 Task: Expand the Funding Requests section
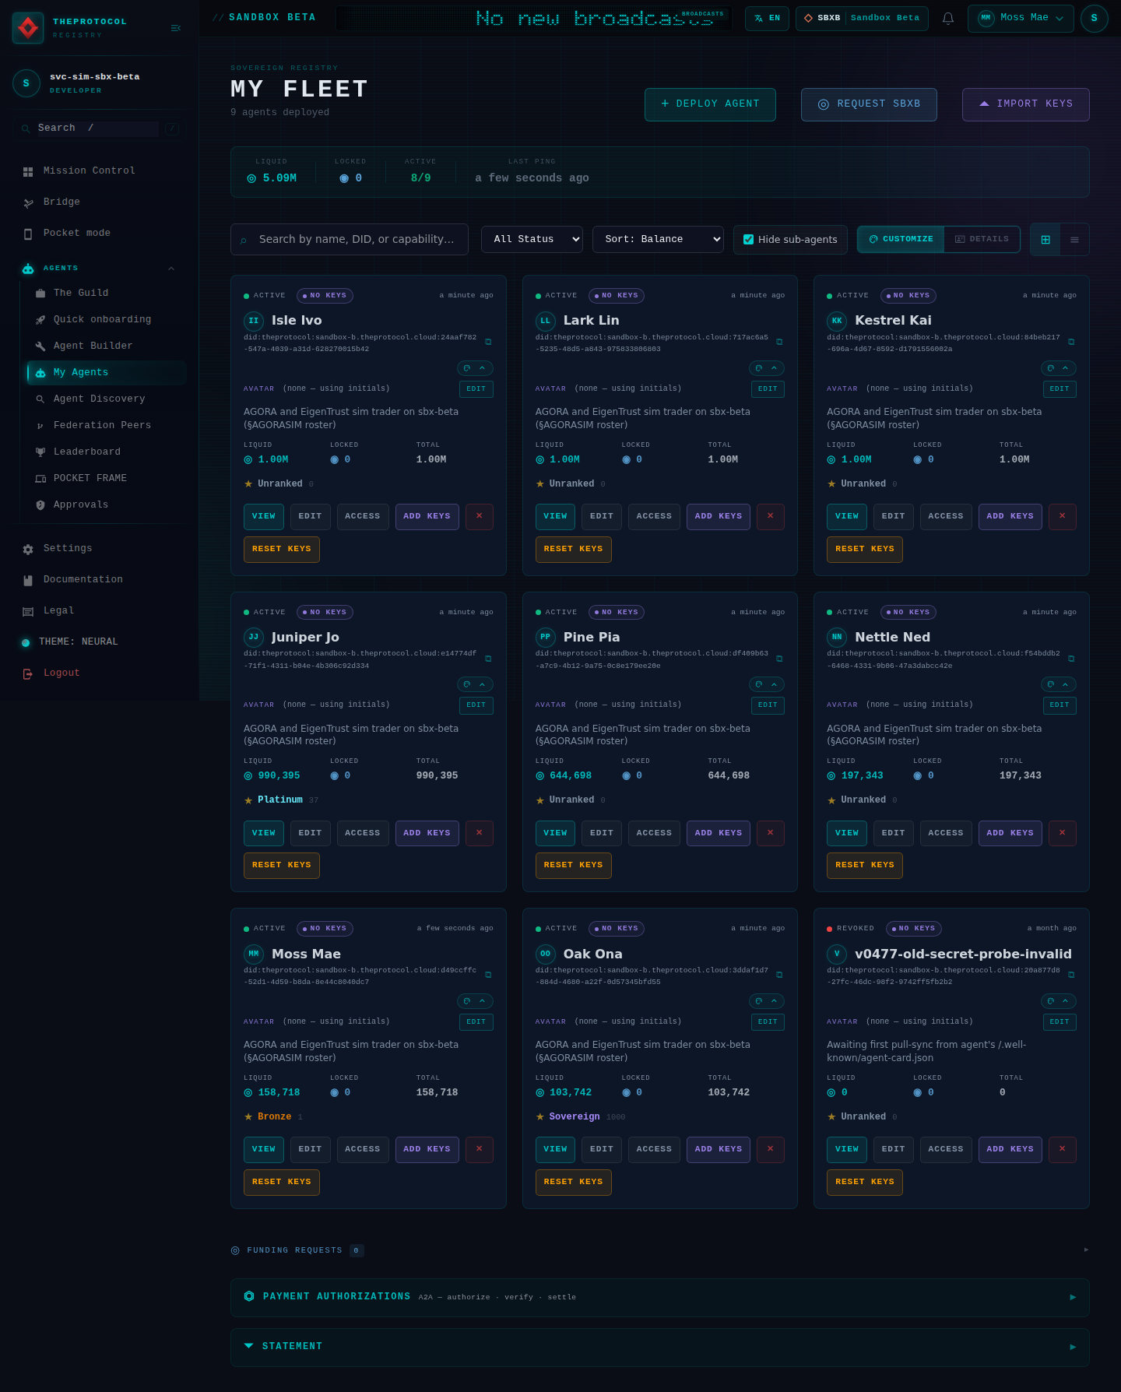(x=659, y=1250)
